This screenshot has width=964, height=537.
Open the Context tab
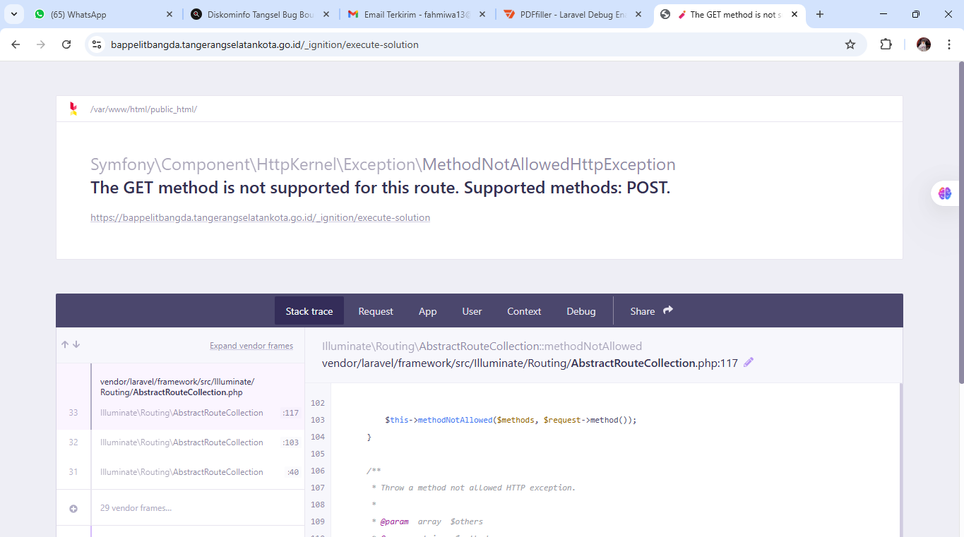(x=524, y=311)
